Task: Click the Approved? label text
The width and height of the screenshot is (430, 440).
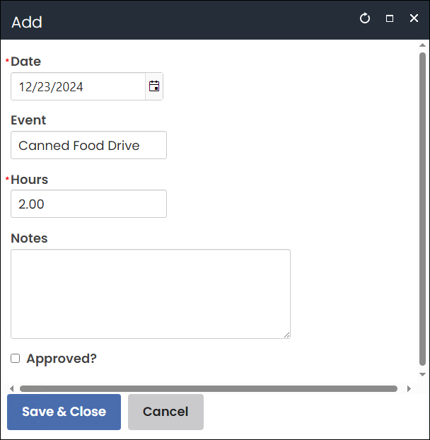Action: pos(62,359)
